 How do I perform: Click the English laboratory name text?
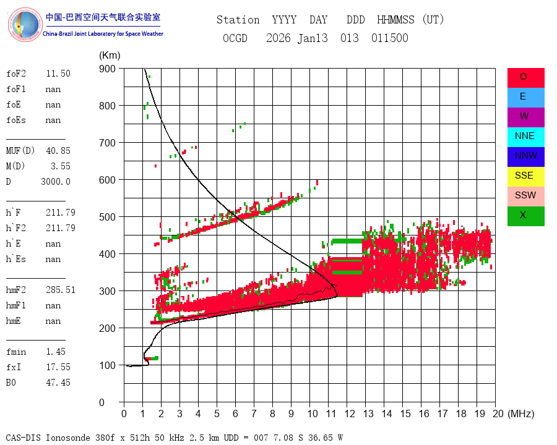coord(103,34)
